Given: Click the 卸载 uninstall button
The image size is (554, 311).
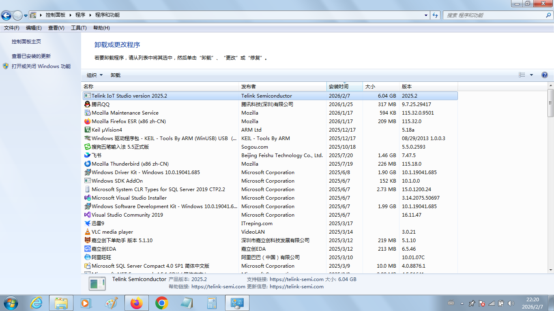Looking at the screenshot, I should 116,75.
